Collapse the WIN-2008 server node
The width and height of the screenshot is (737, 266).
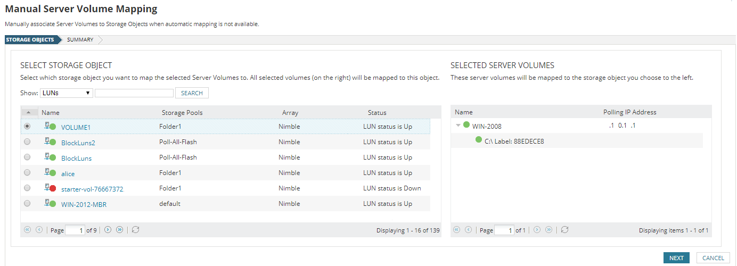[x=458, y=126]
